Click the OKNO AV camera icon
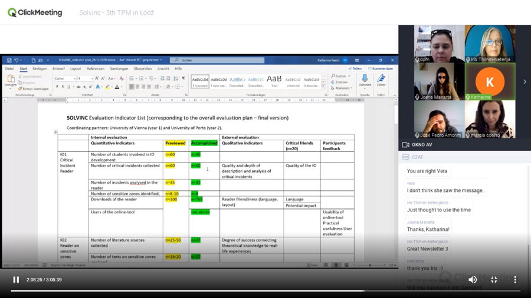Viewport: 531px width, 298px height. pyautogui.click(x=405, y=145)
